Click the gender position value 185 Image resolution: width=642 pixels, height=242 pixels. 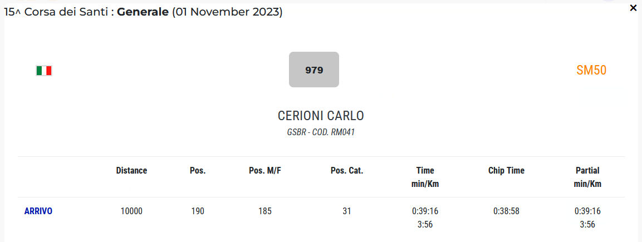click(264, 211)
